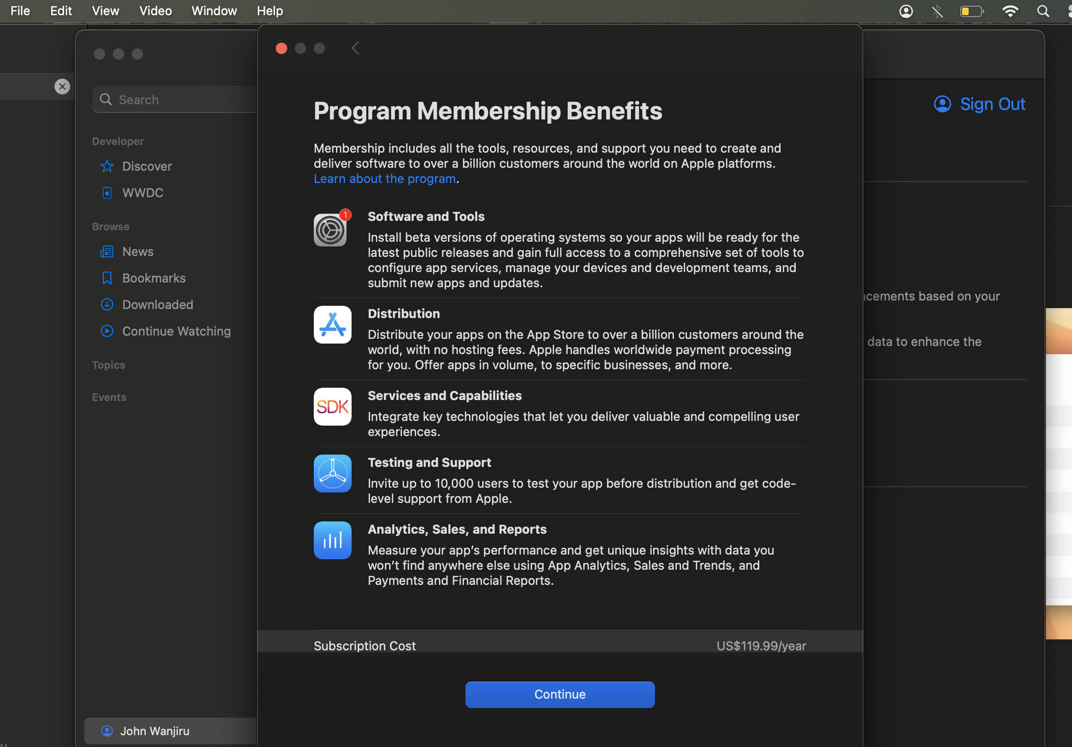
Task: Open the View menu
Action: (105, 11)
